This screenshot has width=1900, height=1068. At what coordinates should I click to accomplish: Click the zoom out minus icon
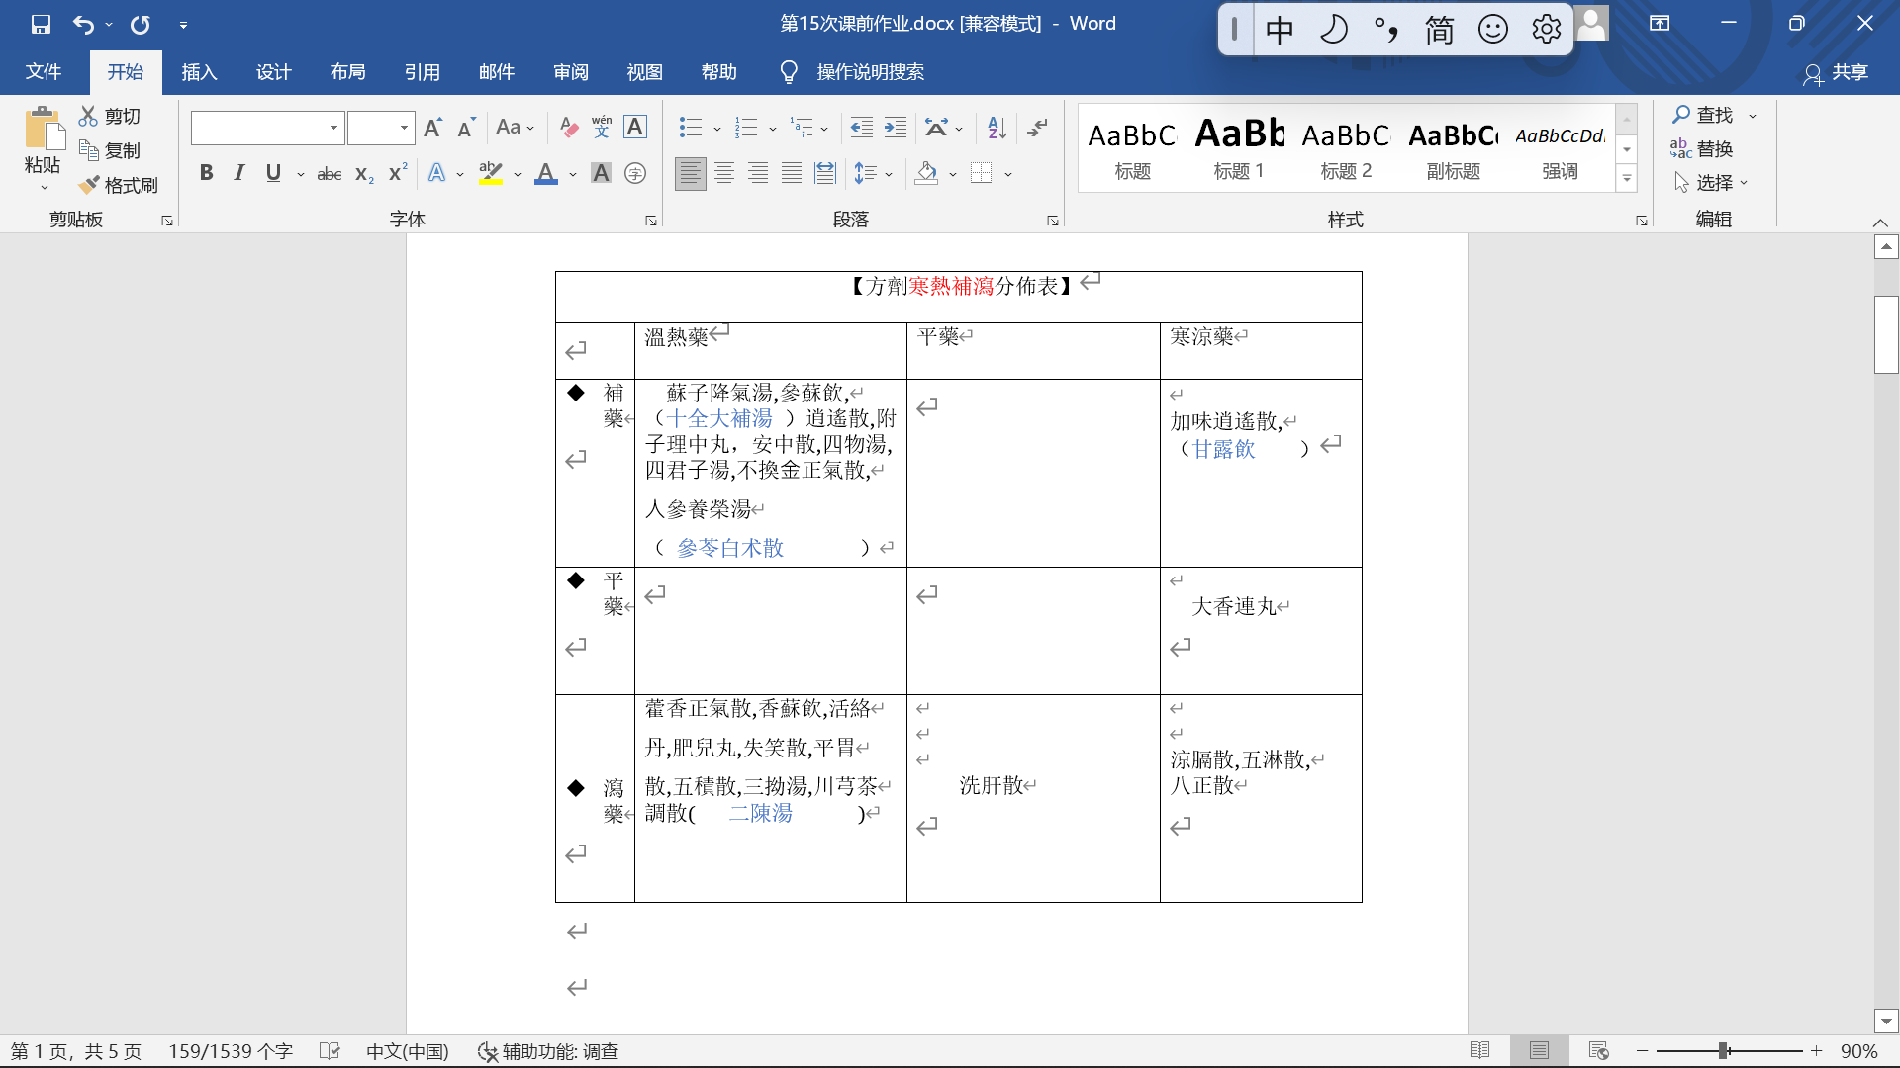point(1643,1050)
